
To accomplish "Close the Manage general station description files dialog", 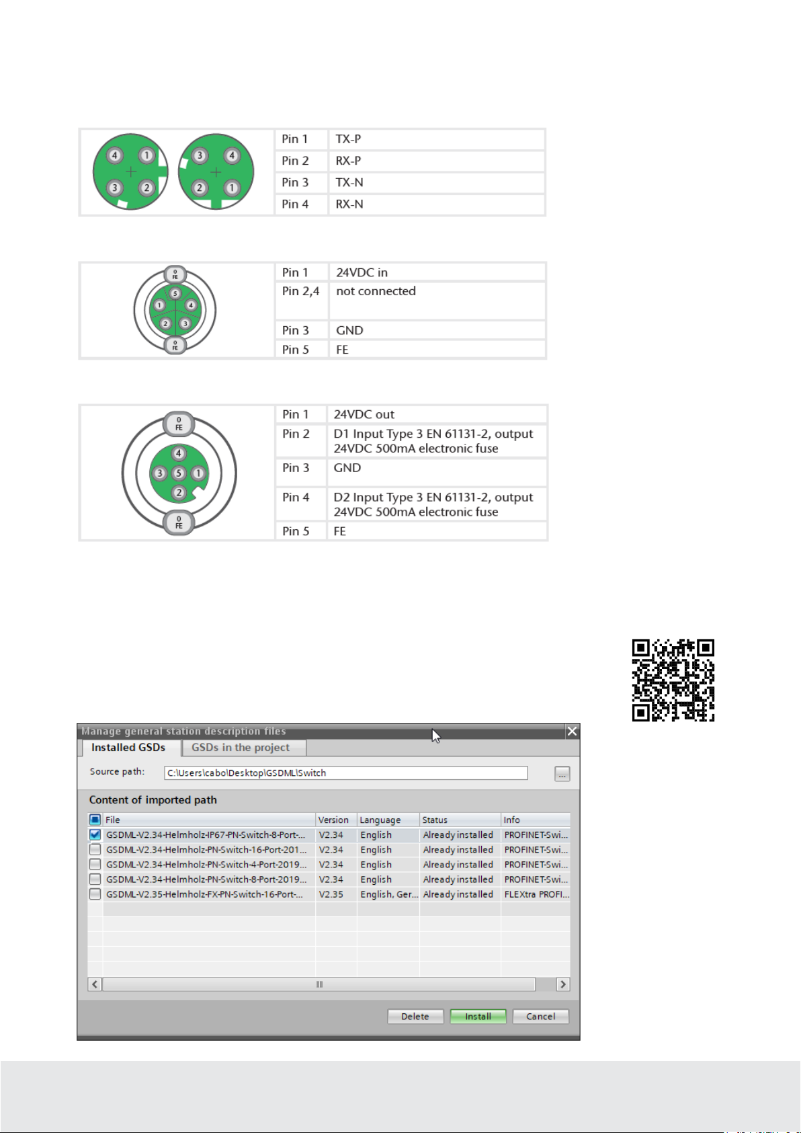I will tap(572, 731).
